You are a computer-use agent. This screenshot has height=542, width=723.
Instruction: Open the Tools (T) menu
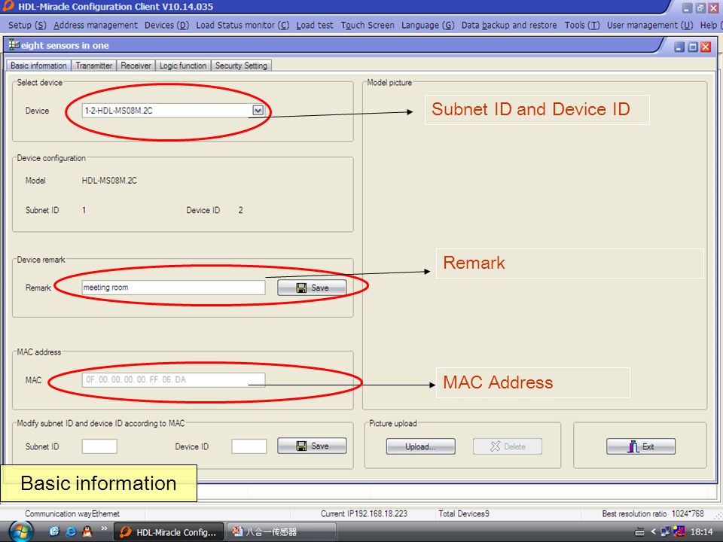[582, 26]
